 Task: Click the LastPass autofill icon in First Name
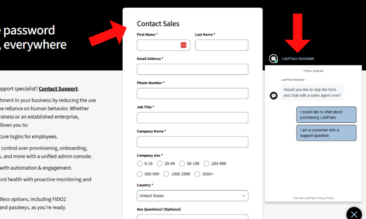point(183,45)
